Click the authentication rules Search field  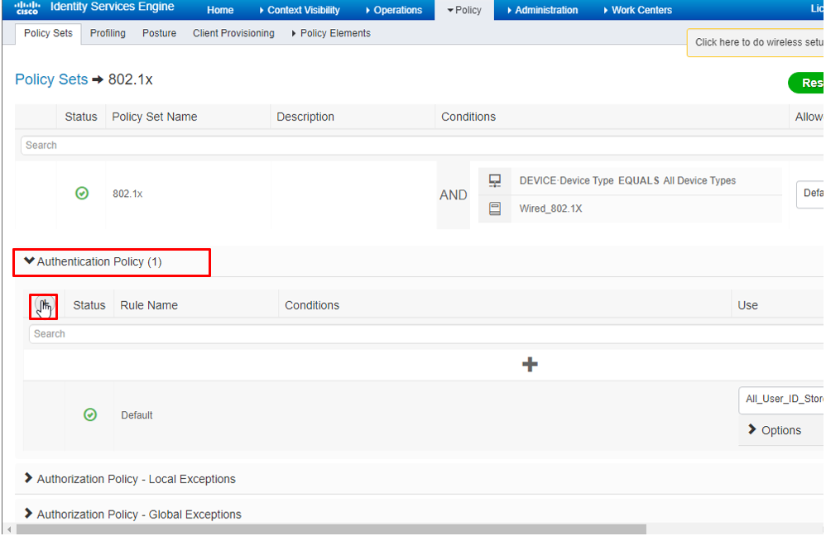click(426, 334)
